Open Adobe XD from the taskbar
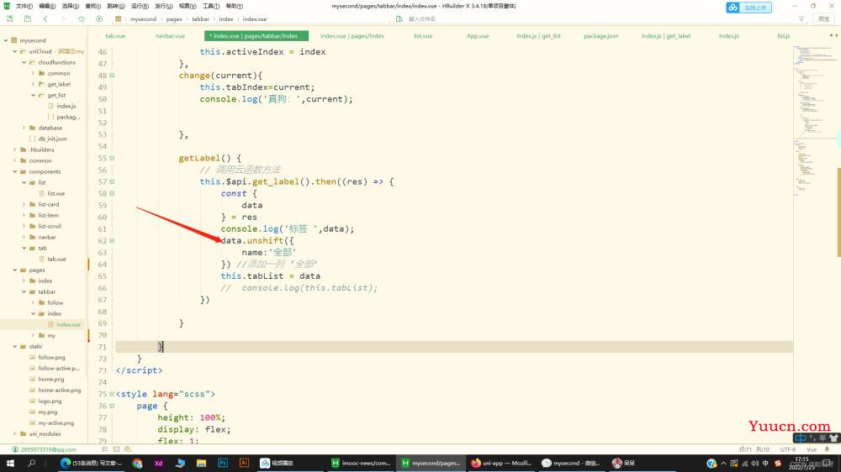The width and height of the screenshot is (841, 472). tap(159, 463)
